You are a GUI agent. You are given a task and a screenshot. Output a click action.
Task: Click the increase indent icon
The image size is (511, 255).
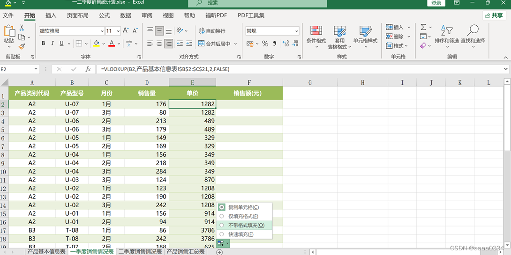189,43
